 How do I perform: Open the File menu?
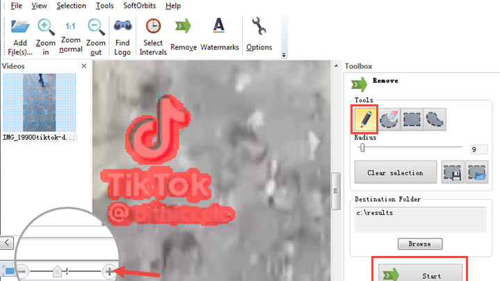coord(16,6)
